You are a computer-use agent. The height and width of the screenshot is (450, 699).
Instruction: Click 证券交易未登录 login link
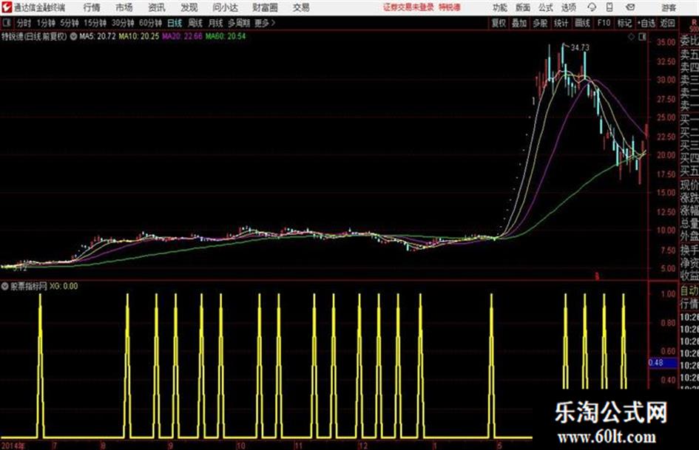408,7
